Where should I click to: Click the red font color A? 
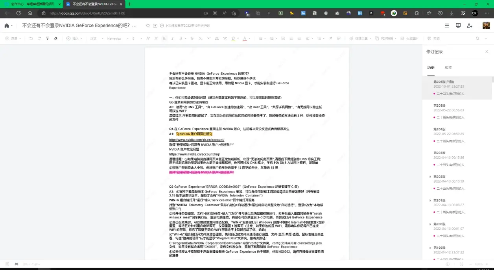tap(244, 39)
